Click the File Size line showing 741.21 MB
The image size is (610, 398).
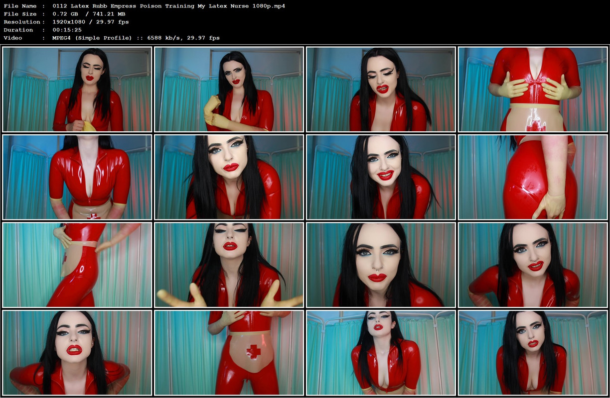[65, 14]
